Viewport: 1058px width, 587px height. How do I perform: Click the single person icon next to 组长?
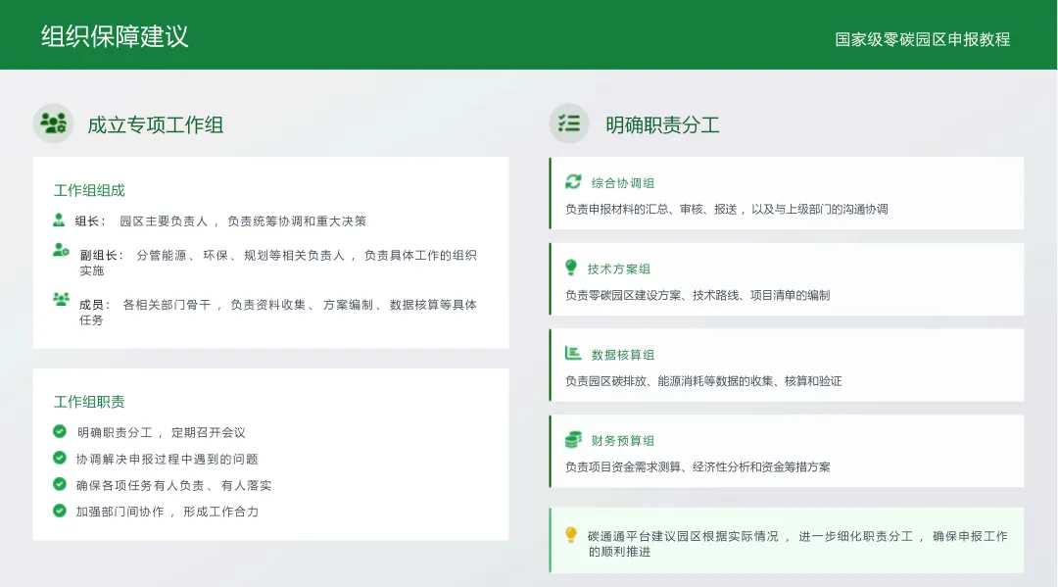tap(59, 220)
